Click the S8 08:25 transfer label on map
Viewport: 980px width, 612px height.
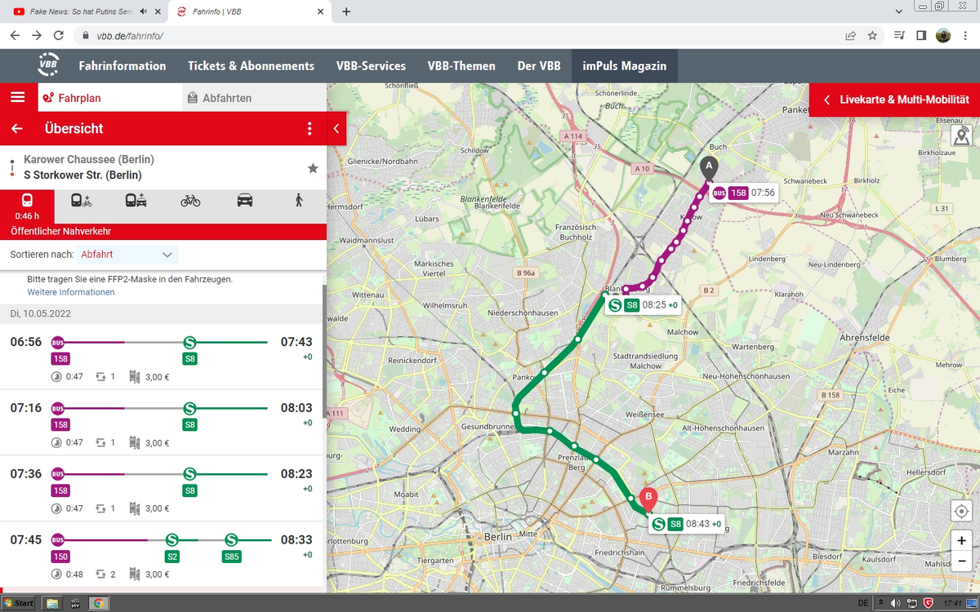coord(644,305)
